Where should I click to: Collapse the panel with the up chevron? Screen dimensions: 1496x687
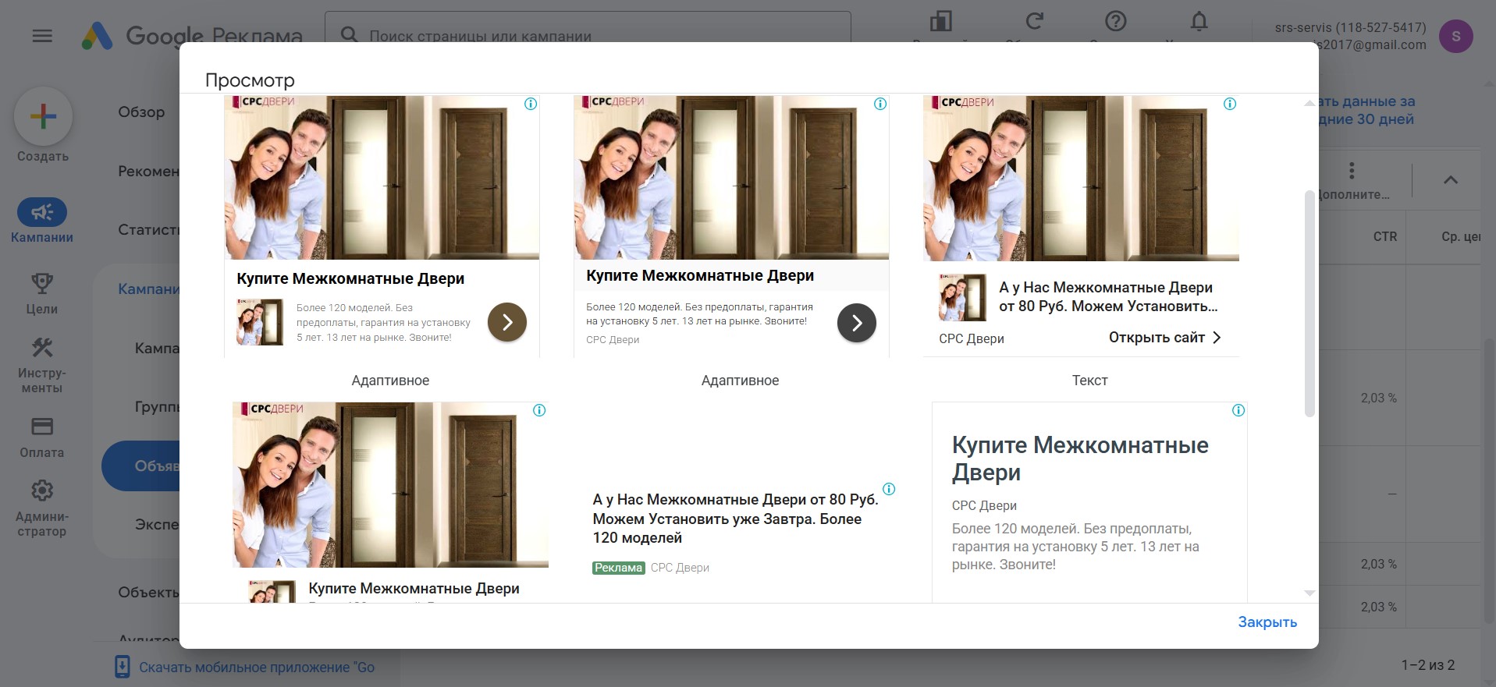click(x=1451, y=180)
